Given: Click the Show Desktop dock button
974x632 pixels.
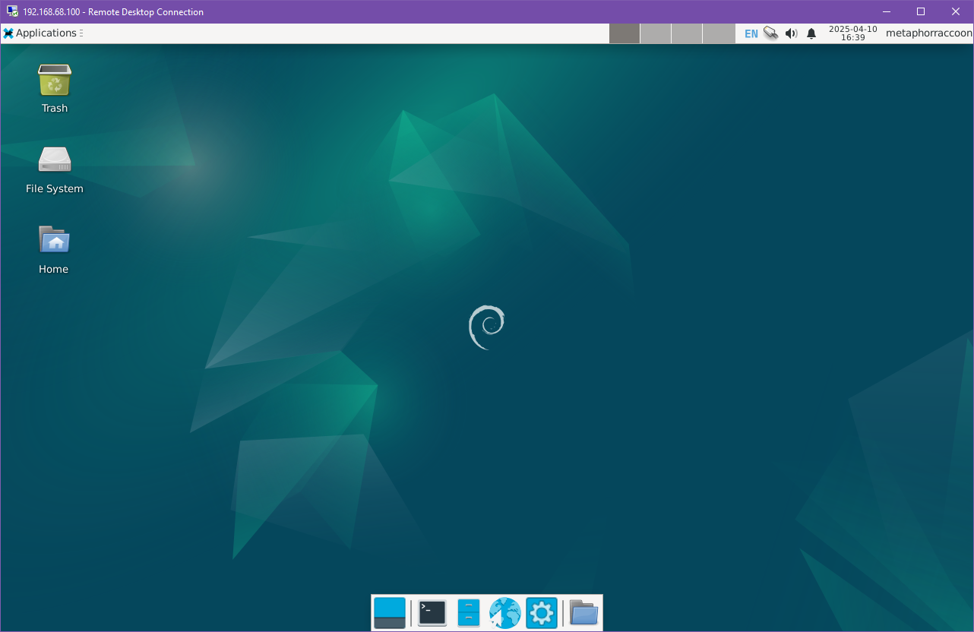Looking at the screenshot, I should pos(390,613).
